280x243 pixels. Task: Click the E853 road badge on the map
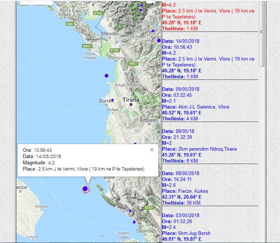pyautogui.click(x=149, y=208)
